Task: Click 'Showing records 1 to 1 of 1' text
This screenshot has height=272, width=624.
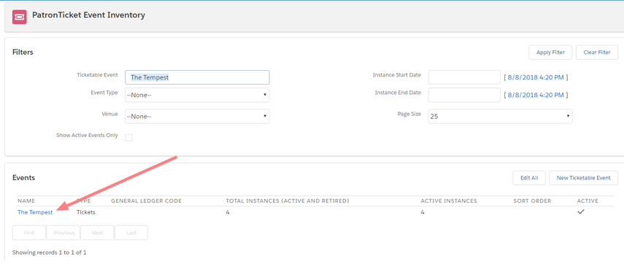Action: 50,252
